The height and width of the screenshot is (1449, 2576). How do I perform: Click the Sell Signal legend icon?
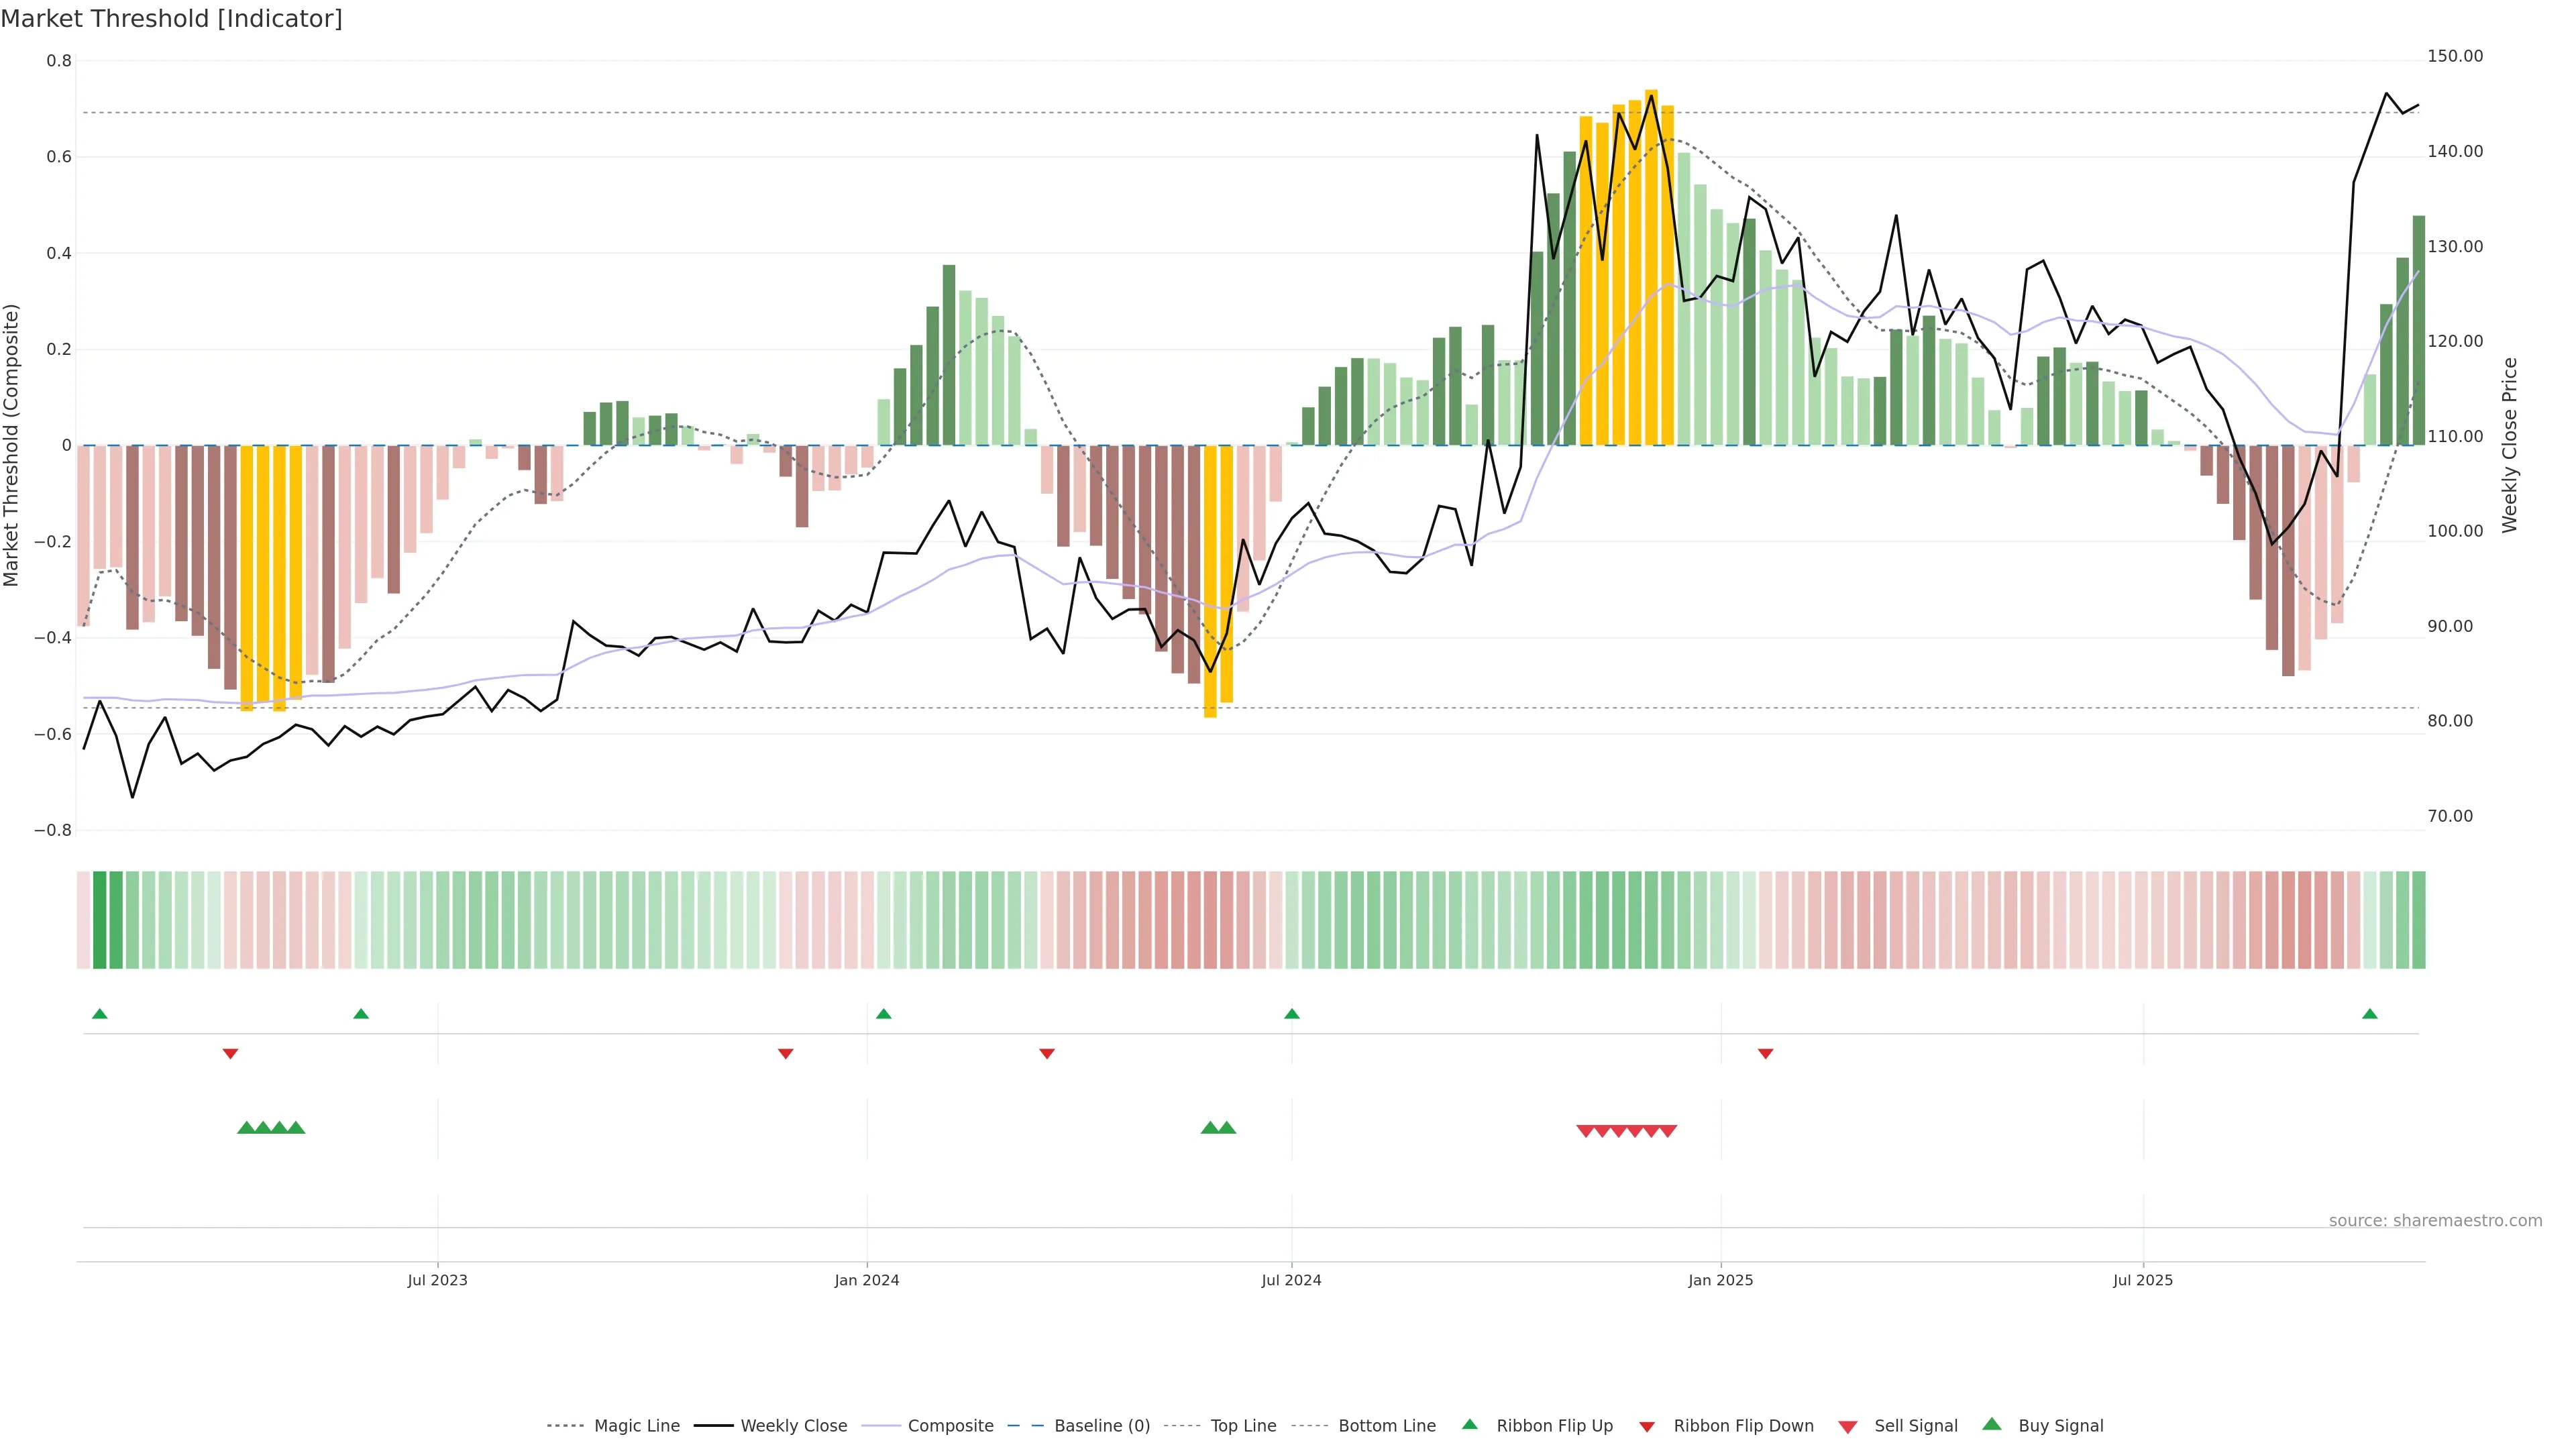[1848, 1427]
